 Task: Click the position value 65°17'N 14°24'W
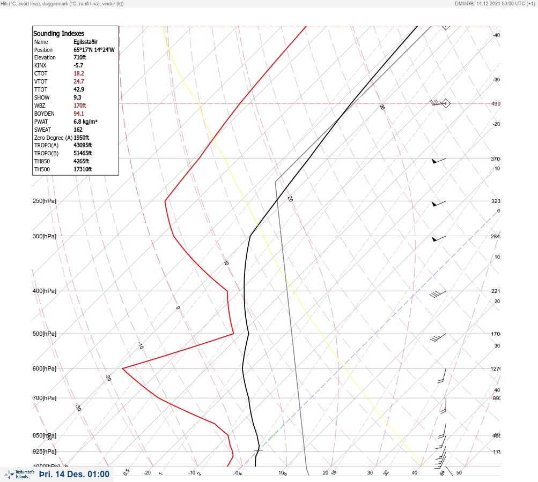(x=94, y=50)
